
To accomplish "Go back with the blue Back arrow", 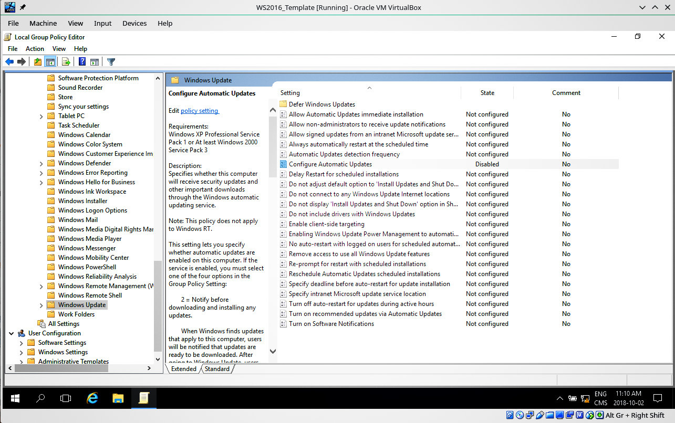I will 9,62.
